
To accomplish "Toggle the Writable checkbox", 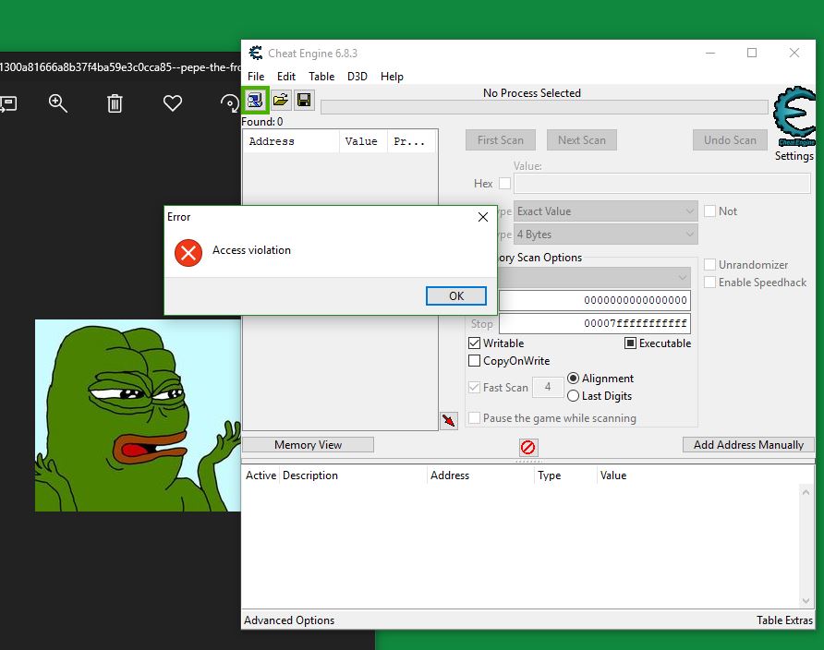I will click(475, 343).
